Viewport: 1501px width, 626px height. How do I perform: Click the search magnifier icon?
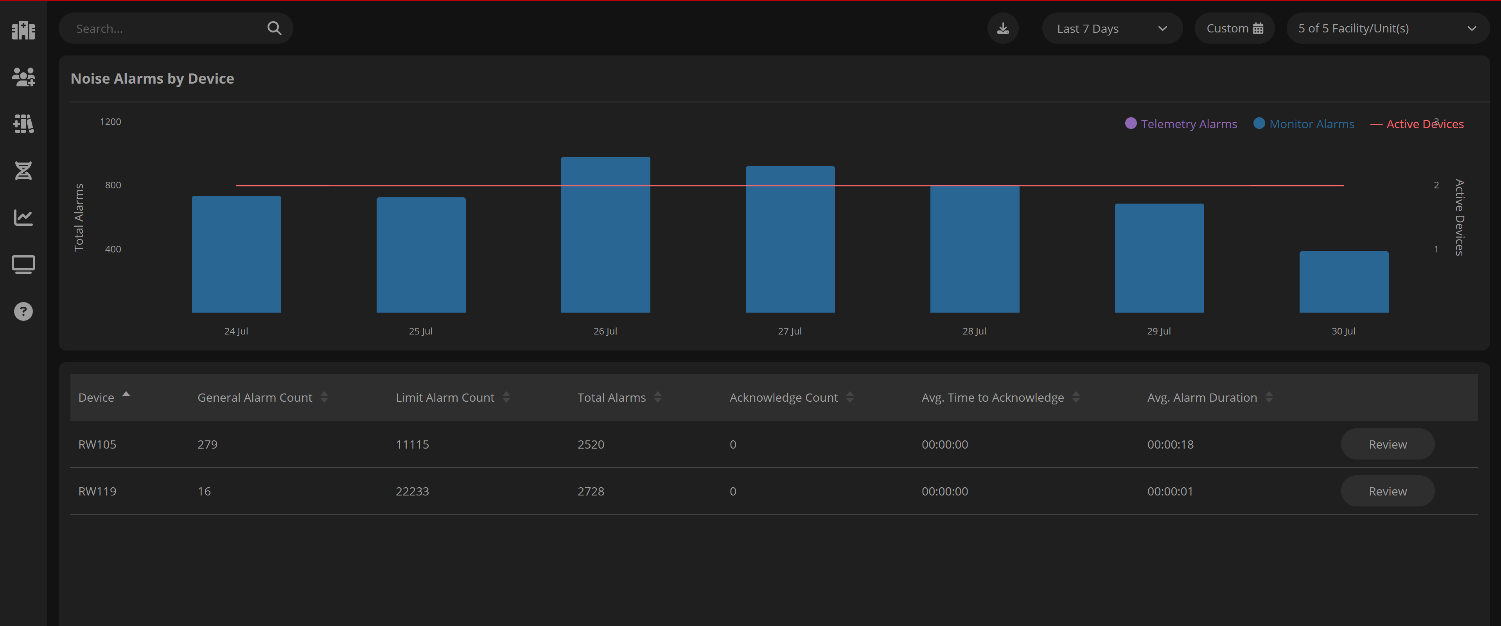point(275,28)
